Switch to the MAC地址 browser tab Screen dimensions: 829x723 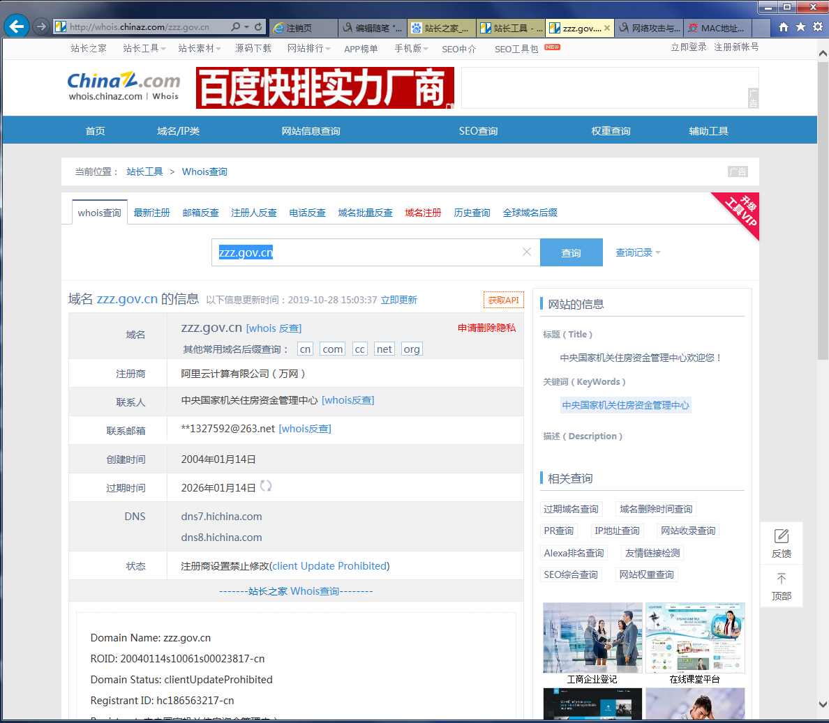point(717,28)
